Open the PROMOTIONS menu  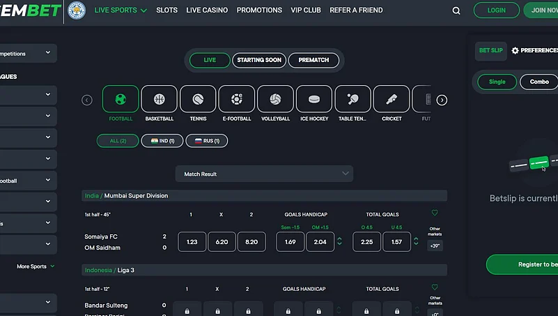[x=259, y=10]
